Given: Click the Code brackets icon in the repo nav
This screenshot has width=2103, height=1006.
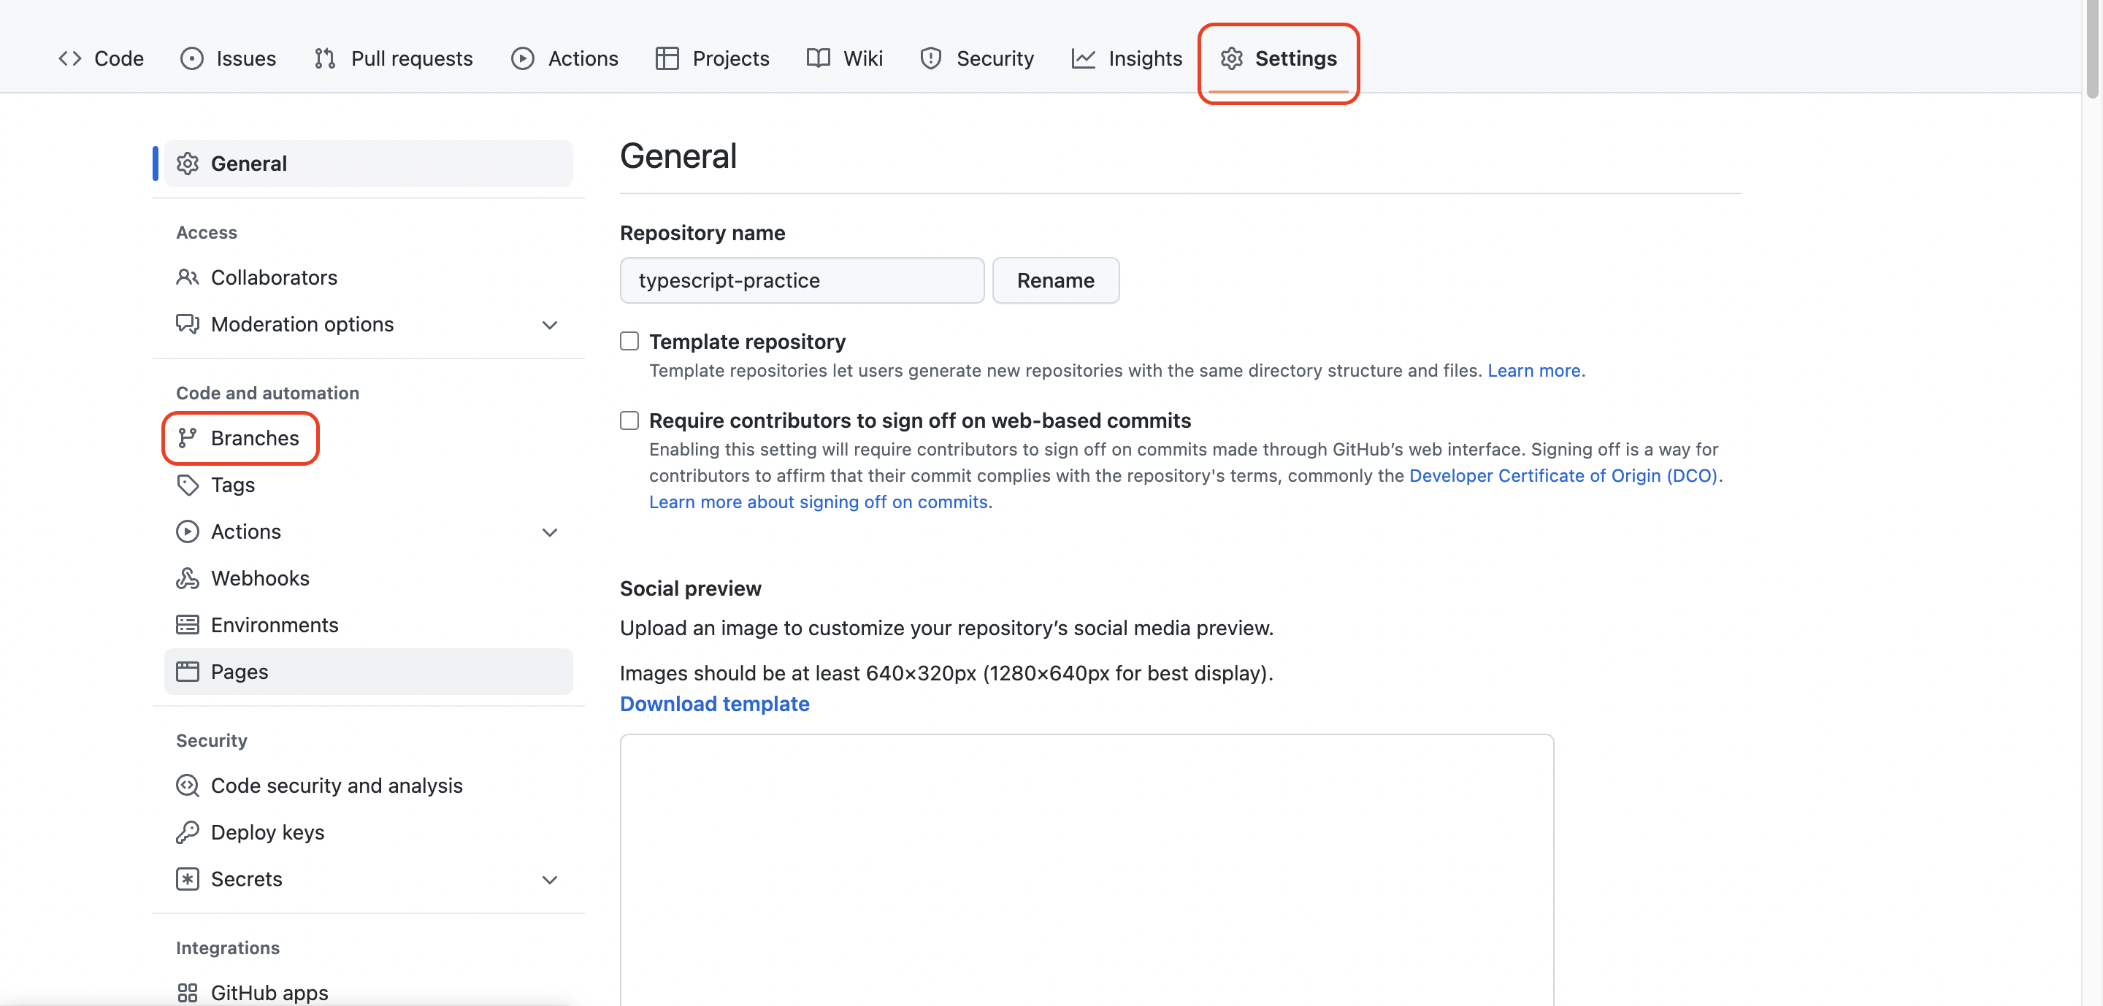Looking at the screenshot, I should click(70, 58).
